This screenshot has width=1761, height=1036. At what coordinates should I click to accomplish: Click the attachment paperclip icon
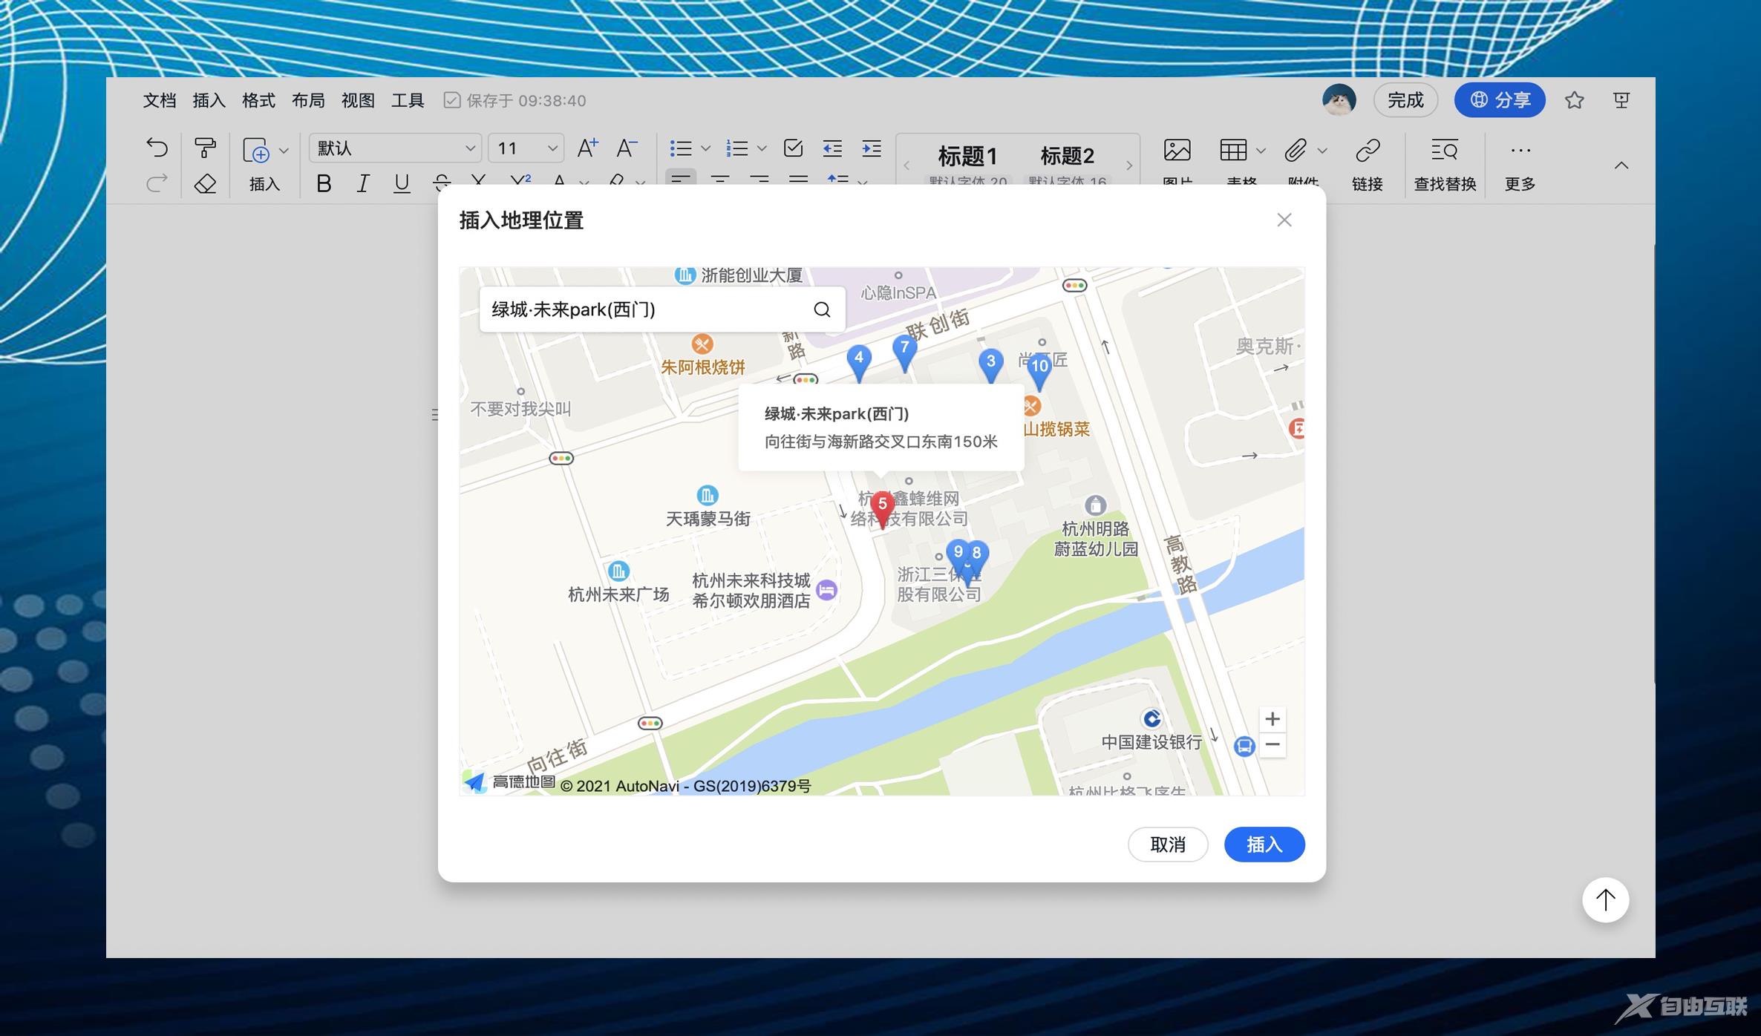click(x=1296, y=150)
